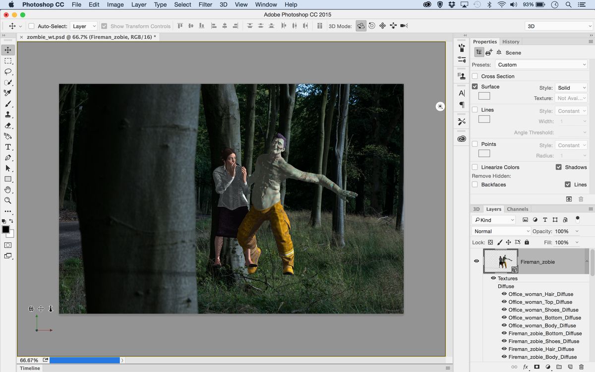The image size is (595, 372).
Task: Hide the Fireman_zobie layer
Action: pos(476,261)
